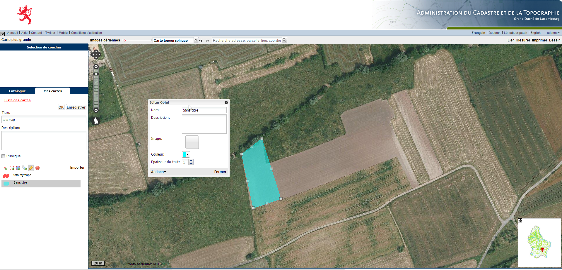Open the adonno user dropdown
Screen dimensions: 562x270
coord(553,33)
